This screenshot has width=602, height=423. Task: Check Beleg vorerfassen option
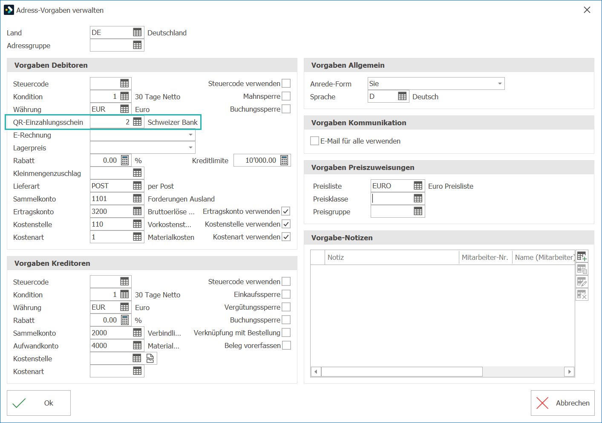click(x=287, y=345)
